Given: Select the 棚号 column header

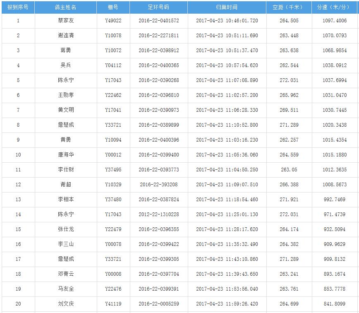Looking at the screenshot, I should tap(113, 7).
